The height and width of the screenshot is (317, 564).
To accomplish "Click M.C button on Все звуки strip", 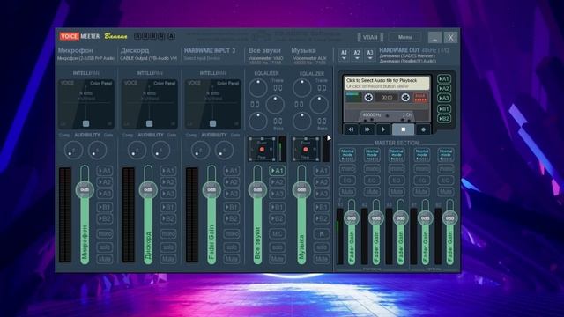I will coord(277,234).
